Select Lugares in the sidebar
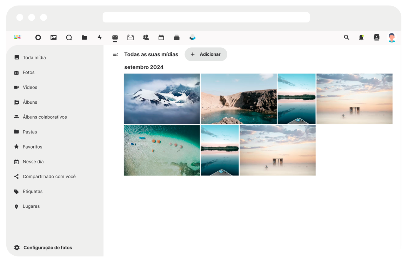 [31, 206]
